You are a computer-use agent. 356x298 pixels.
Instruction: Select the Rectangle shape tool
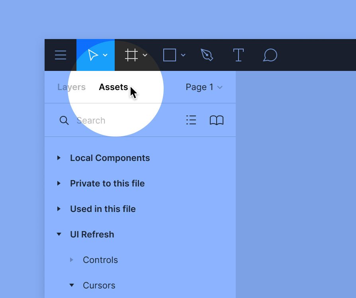pos(170,55)
